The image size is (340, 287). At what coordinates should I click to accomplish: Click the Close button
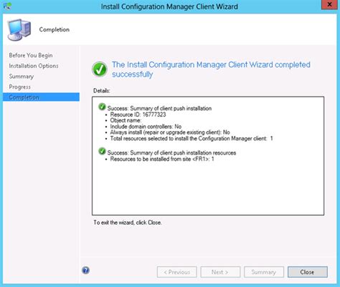308,272
